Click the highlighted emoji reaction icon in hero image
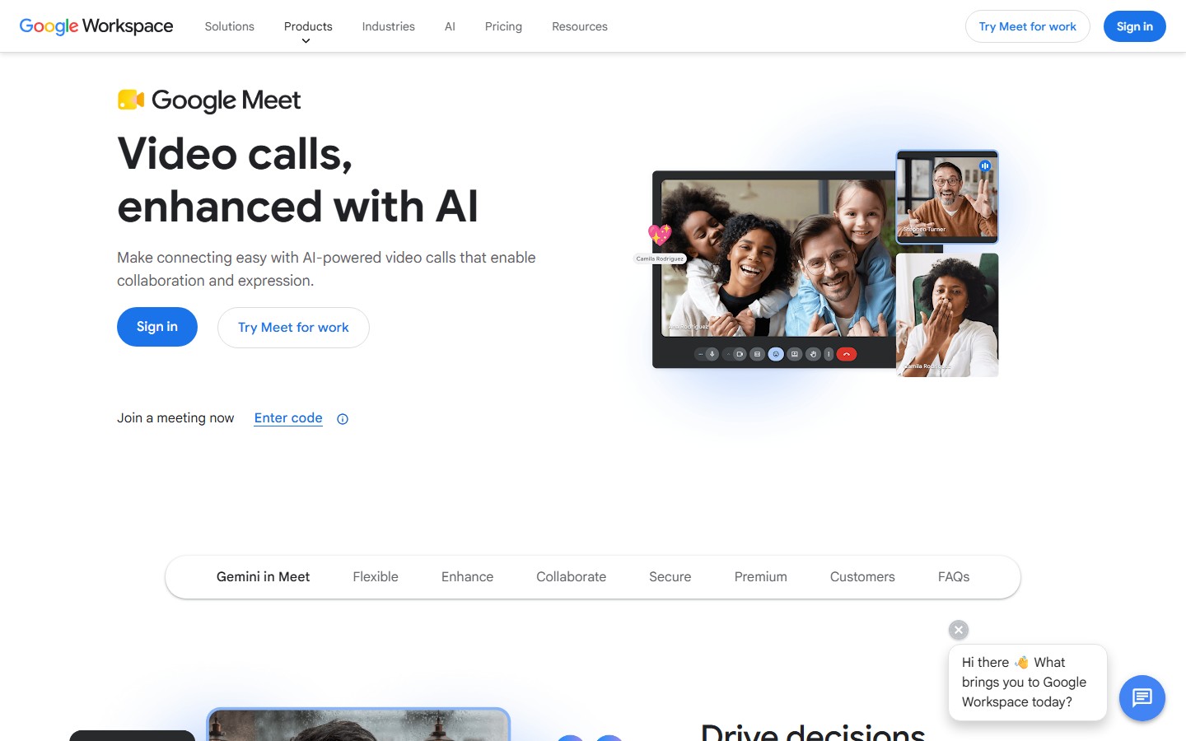The height and width of the screenshot is (741, 1186). [x=776, y=354]
